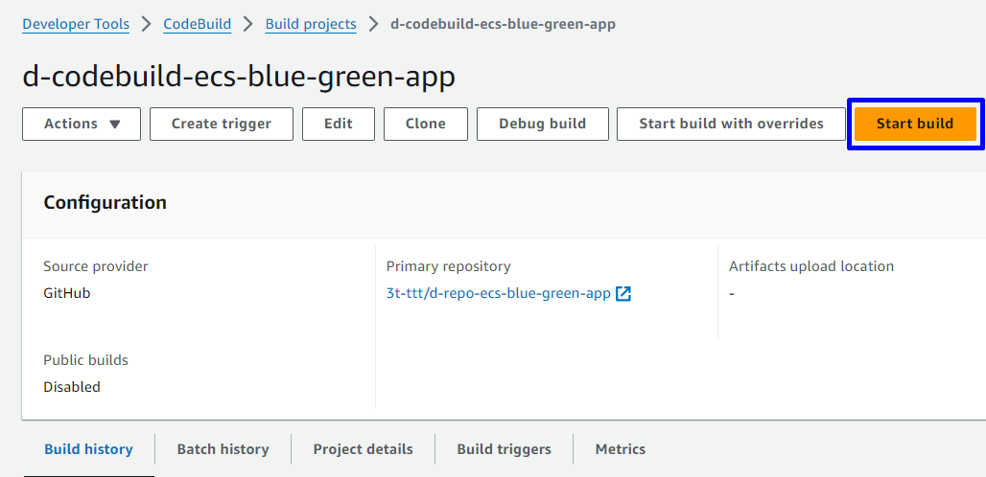Hit the orange Start build button
This screenshot has width=986, height=477.
[x=915, y=124]
